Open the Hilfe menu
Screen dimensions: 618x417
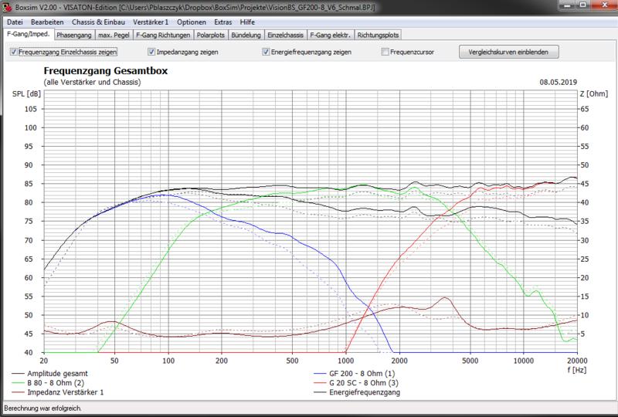click(x=247, y=22)
